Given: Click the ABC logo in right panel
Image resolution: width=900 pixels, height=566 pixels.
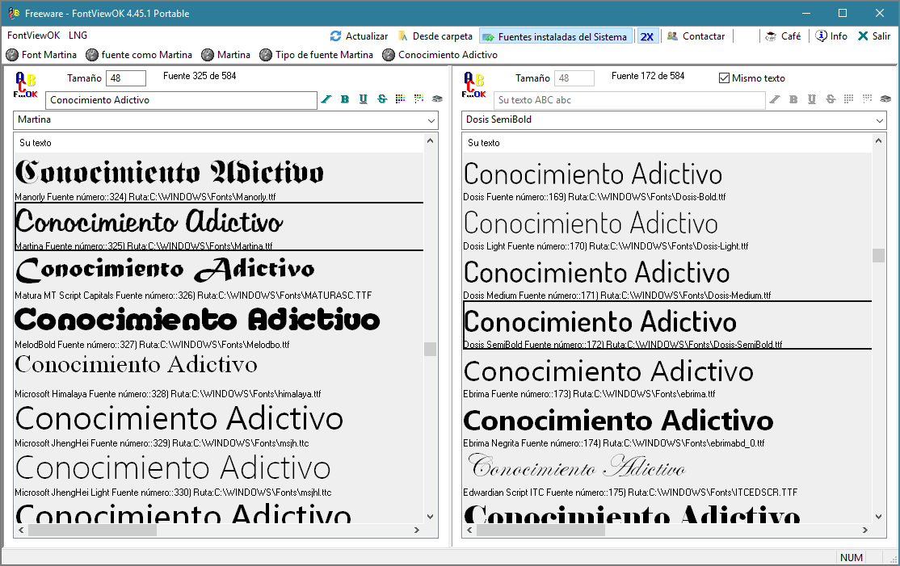Looking at the screenshot, I should coord(474,86).
